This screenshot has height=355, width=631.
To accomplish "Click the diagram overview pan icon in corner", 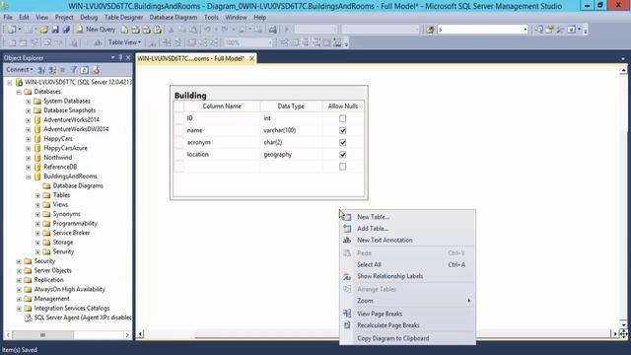I will 623,334.
